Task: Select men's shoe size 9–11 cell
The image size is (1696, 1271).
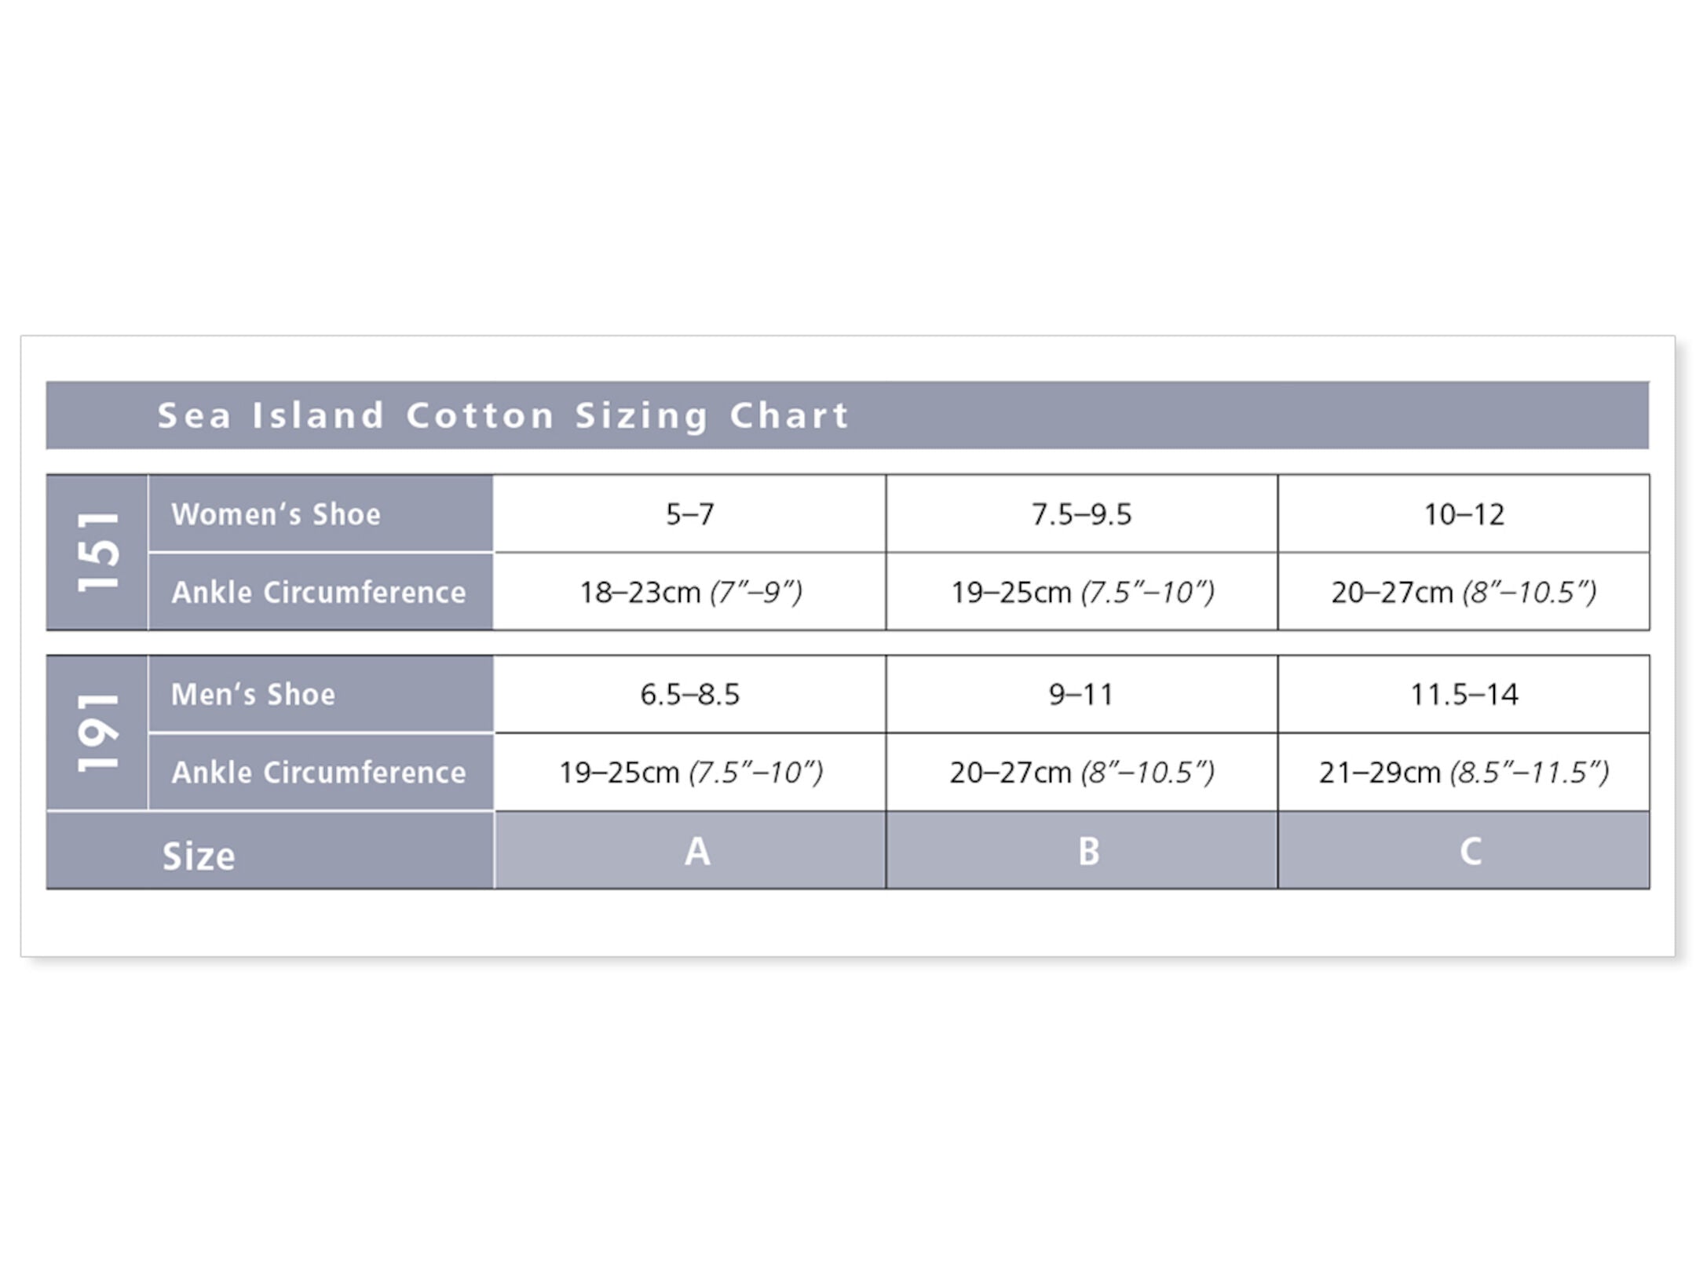Action: [1081, 694]
